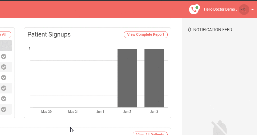Click the Doctor Demo profile avatar
The width and height of the screenshot is (257, 135).
[x=244, y=10]
